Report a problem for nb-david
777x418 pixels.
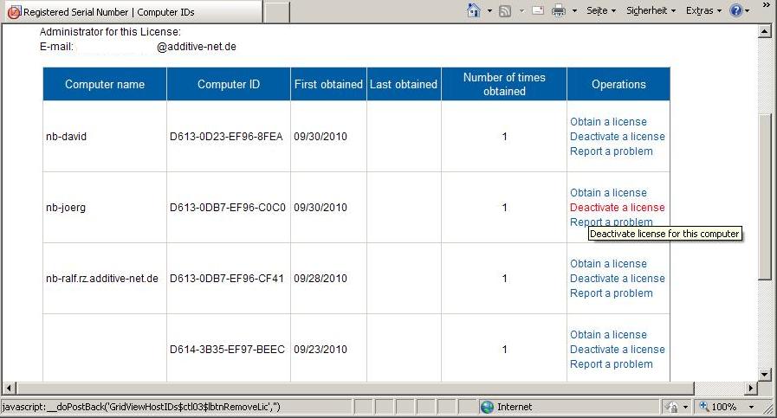[611, 151]
